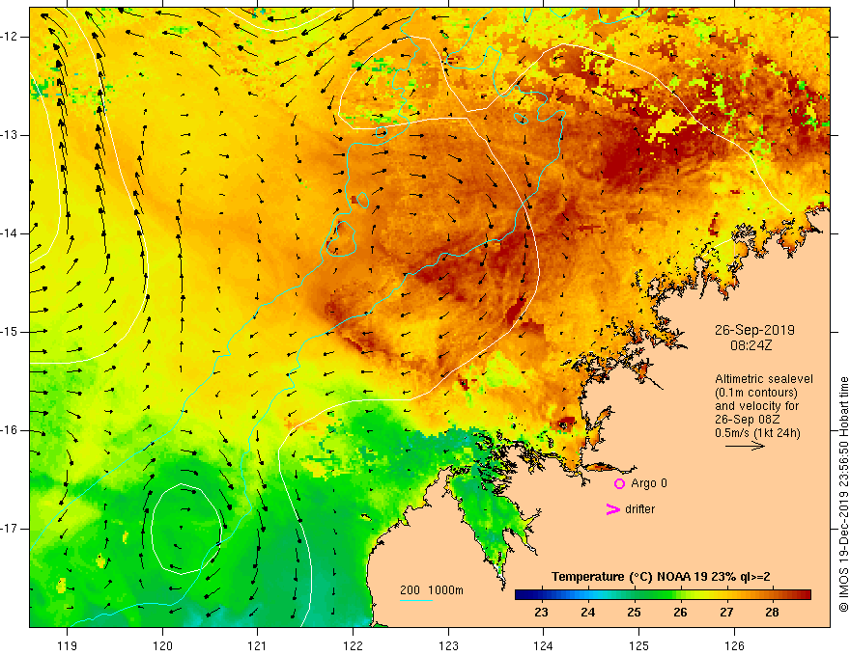Click the longitude axis label 125

coord(639,645)
